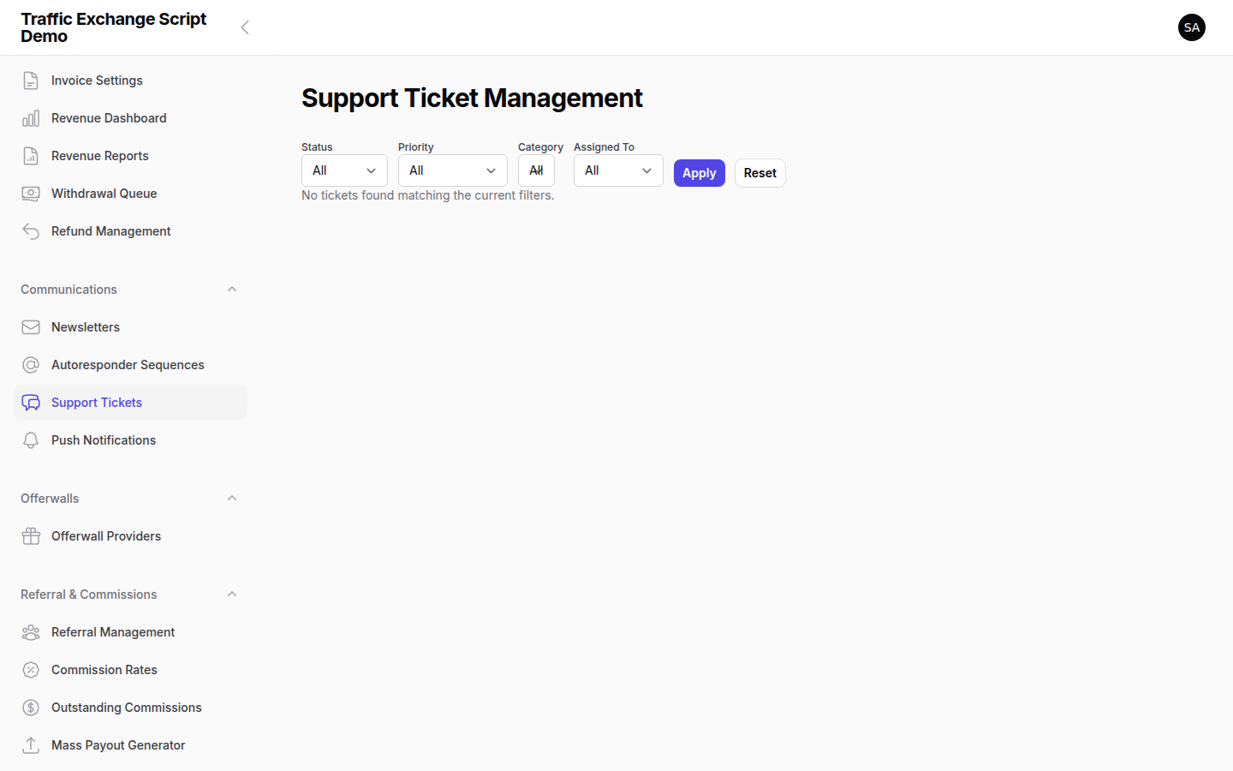Select the Offerwall Providers gift icon
The image size is (1233, 771).
point(31,535)
